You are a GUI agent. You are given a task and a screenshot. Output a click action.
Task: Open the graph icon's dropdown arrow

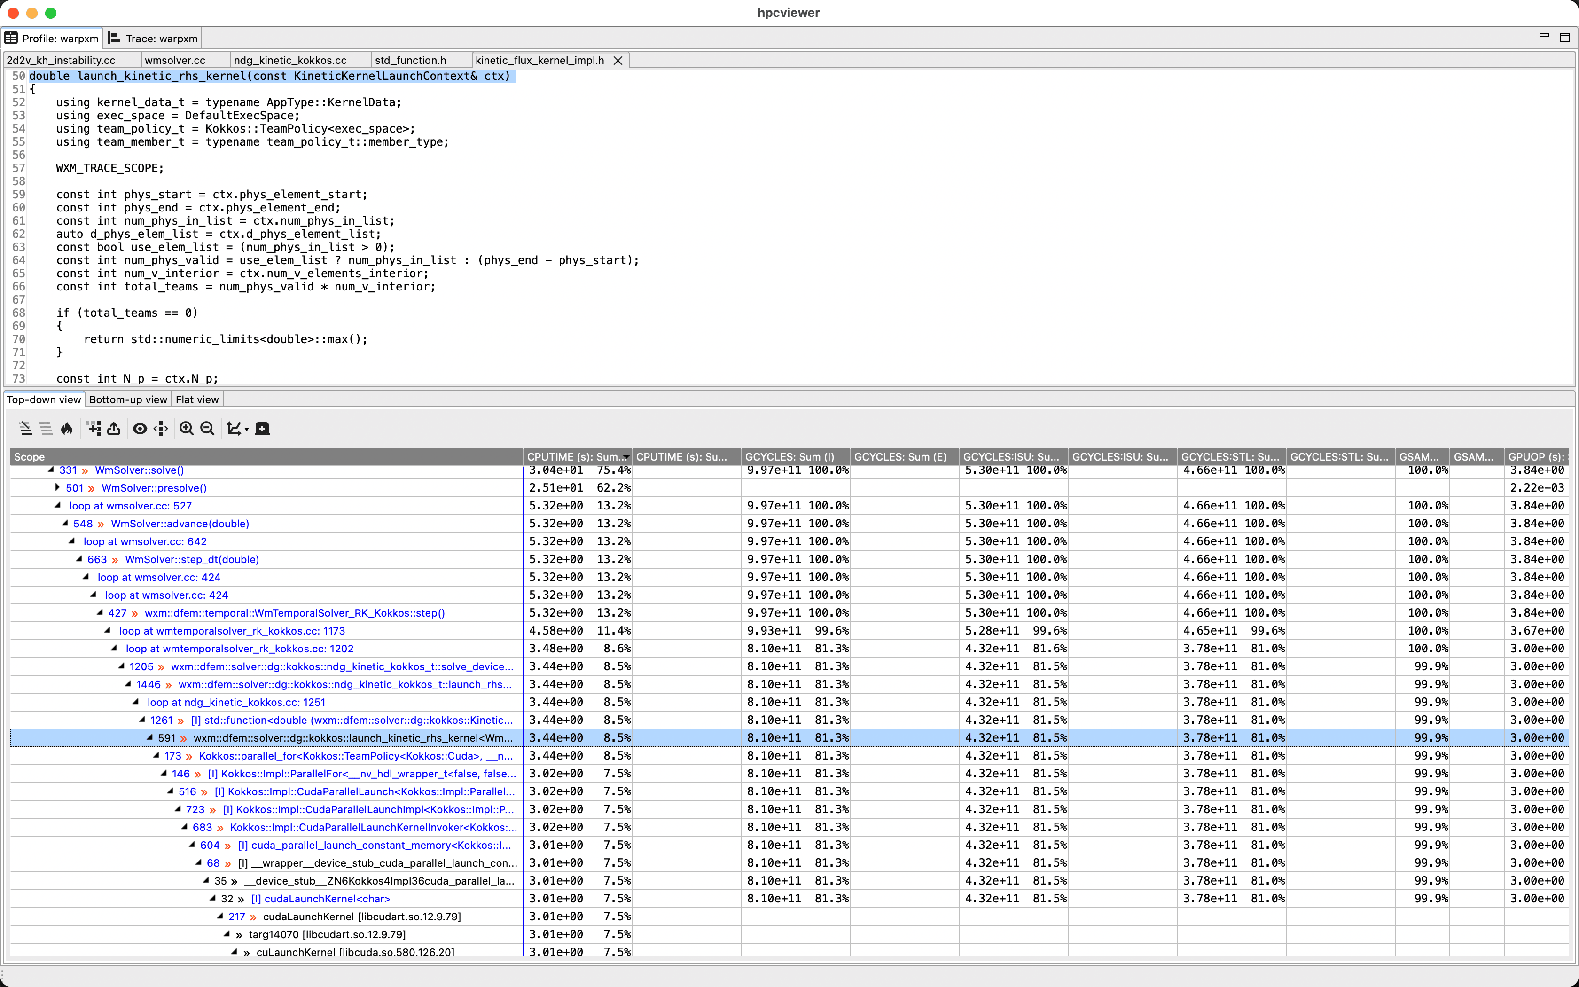(247, 430)
